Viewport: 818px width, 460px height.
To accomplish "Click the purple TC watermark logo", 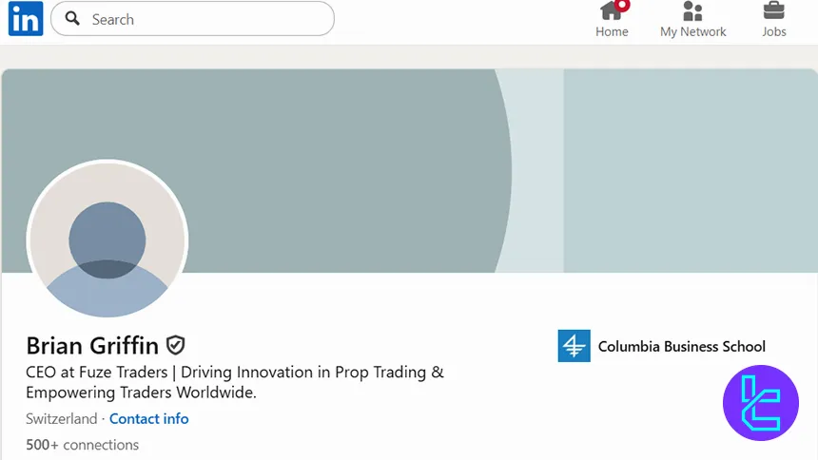I will coord(760,402).
